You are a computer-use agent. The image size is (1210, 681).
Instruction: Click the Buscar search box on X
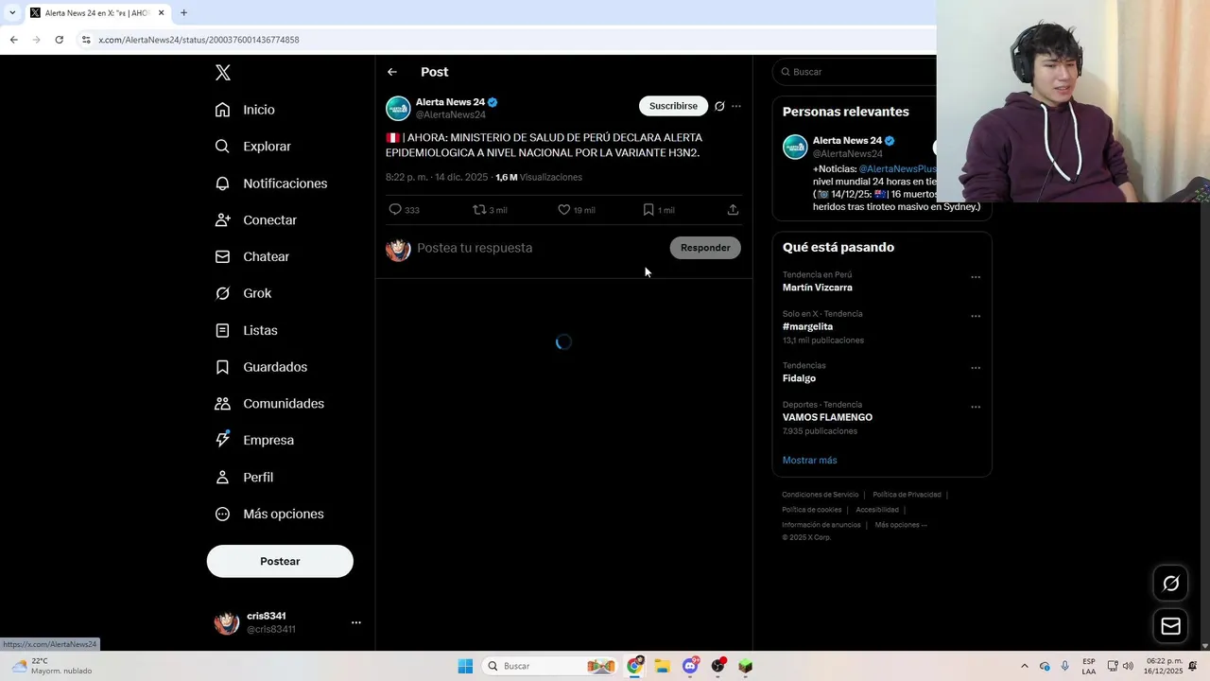click(856, 72)
